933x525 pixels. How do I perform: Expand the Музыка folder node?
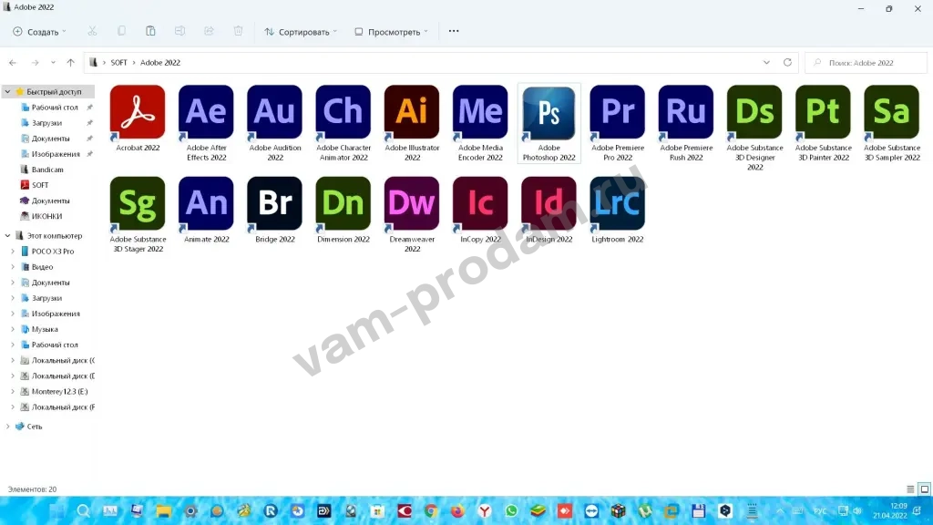click(13, 329)
